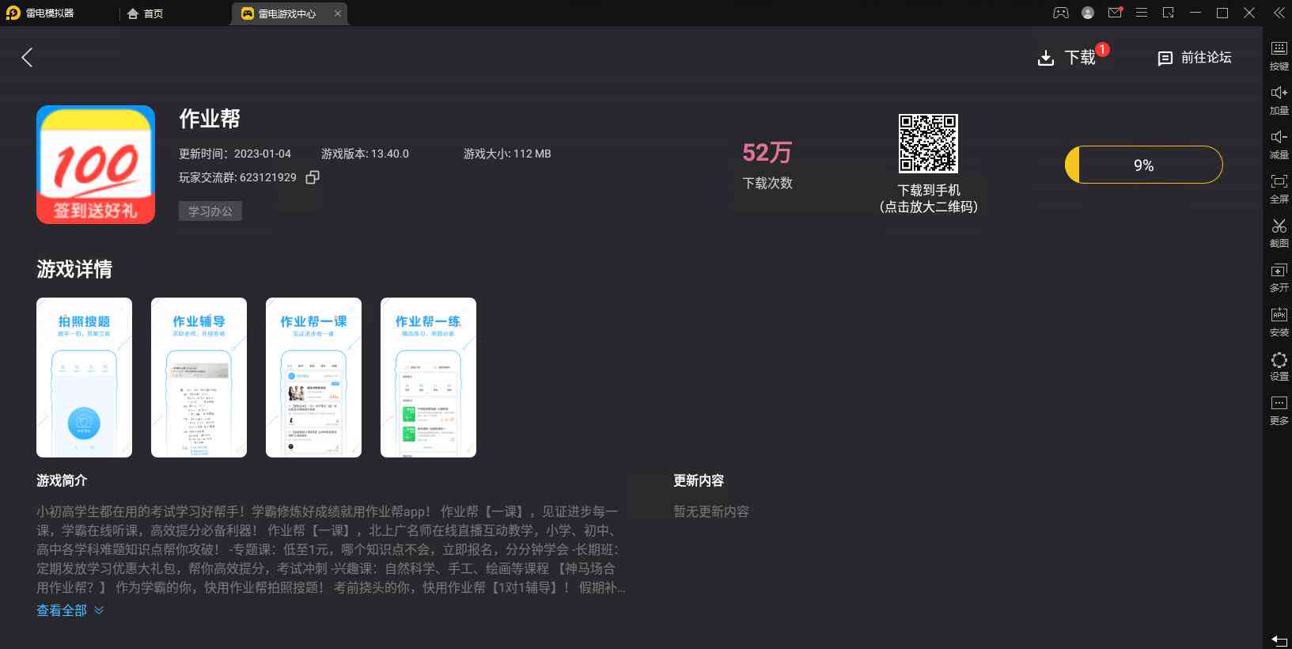1292x649 pixels.
Task: Open 多开 multi-instance manager
Action: pyautogui.click(x=1279, y=277)
